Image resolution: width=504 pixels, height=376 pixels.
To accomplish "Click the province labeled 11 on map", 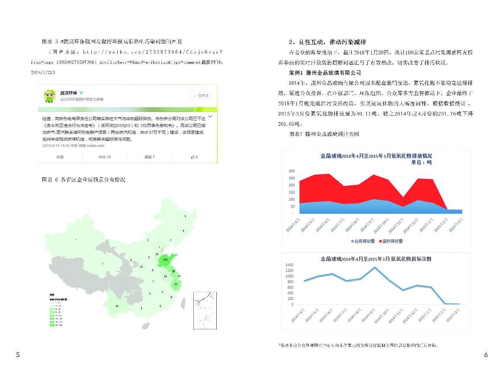I will [x=117, y=306].
